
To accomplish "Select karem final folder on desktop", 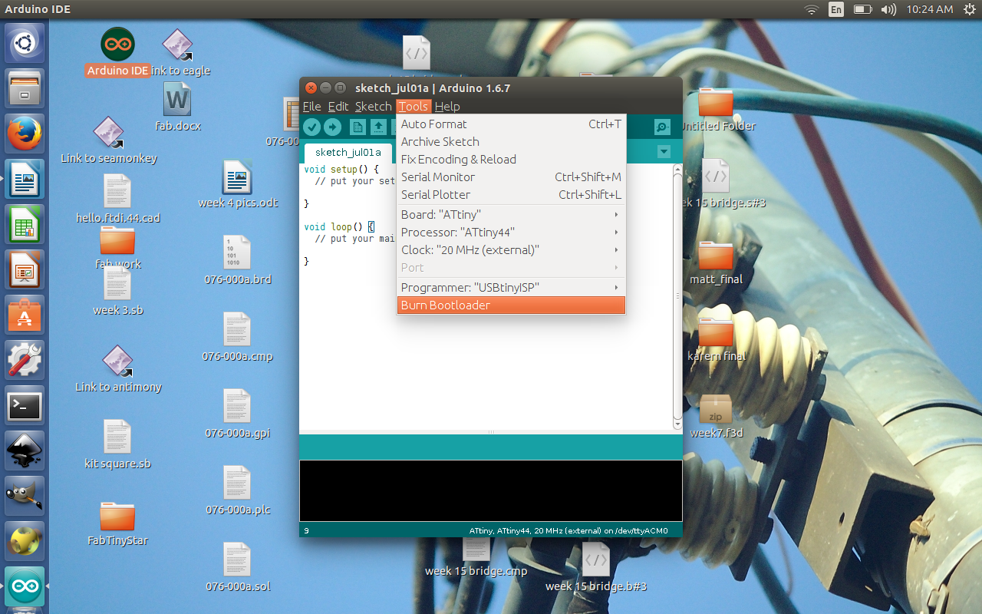I will [x=716, y=339].
